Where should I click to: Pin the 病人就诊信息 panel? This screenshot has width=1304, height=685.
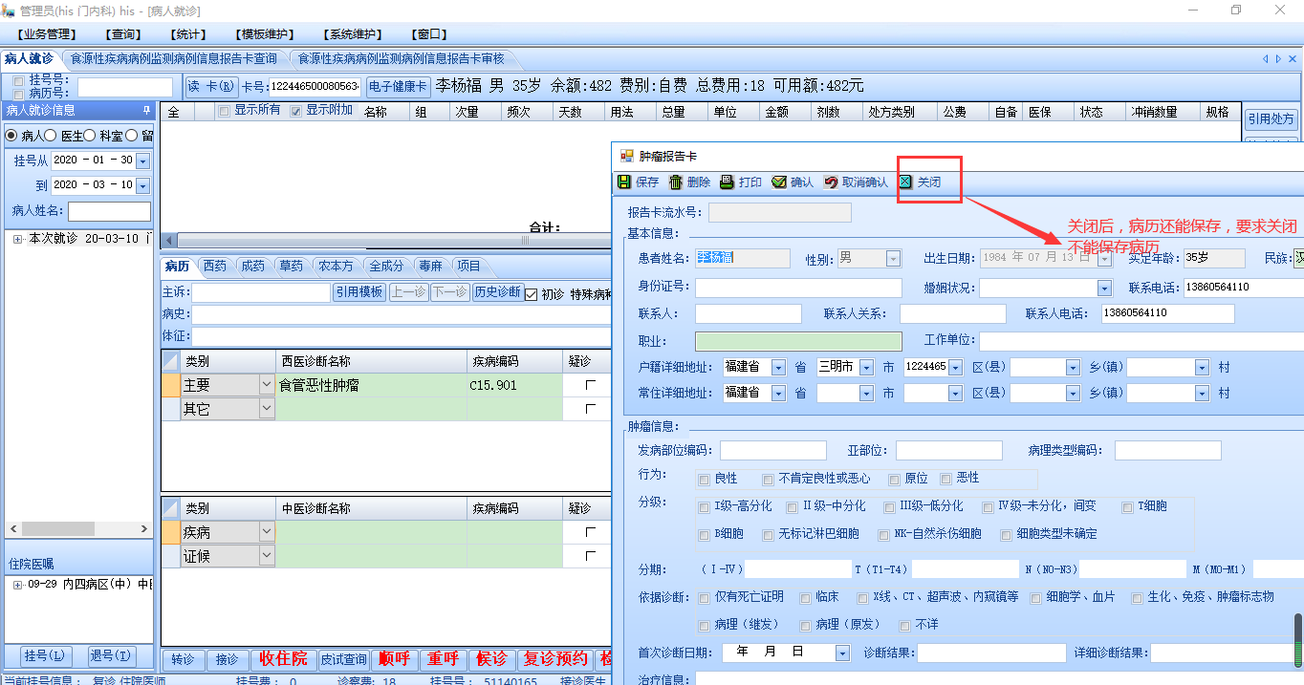coord(146,110)
